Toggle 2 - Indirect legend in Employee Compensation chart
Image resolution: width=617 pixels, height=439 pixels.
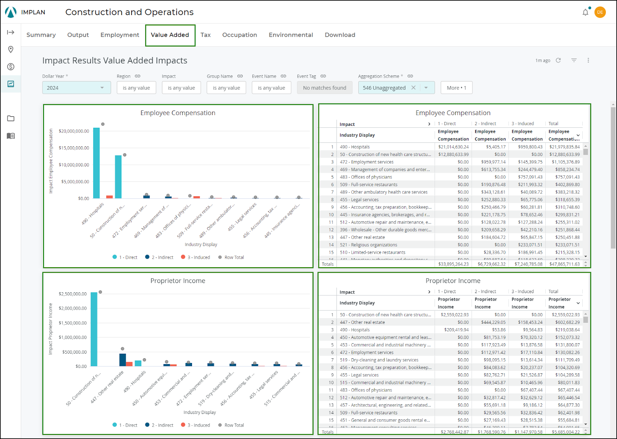tap(159, 257)
